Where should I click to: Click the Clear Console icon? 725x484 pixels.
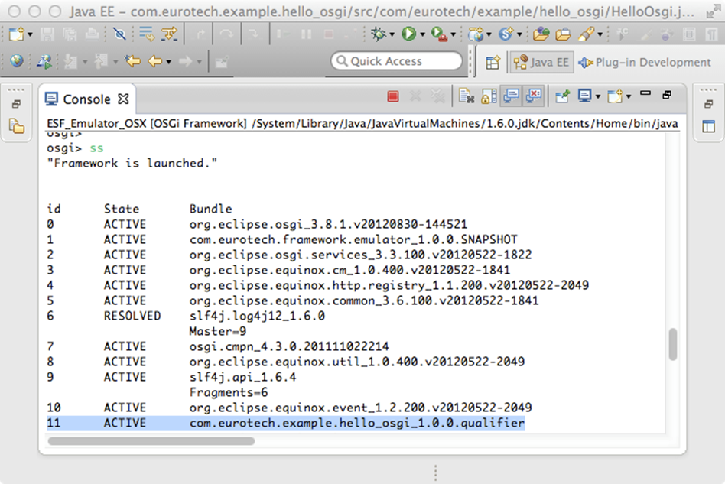pos(466,96)
